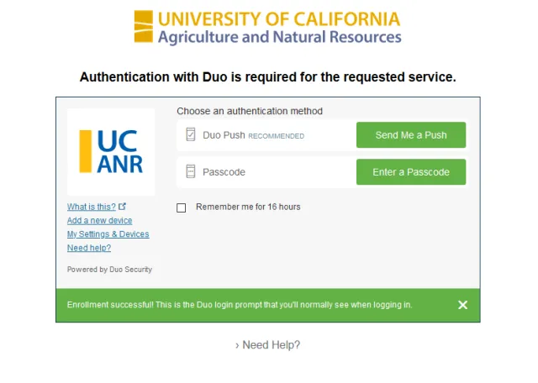Screen dimensions: 538x383
Task: Click the external link icon beside What is this
Action: pos(122,207)
